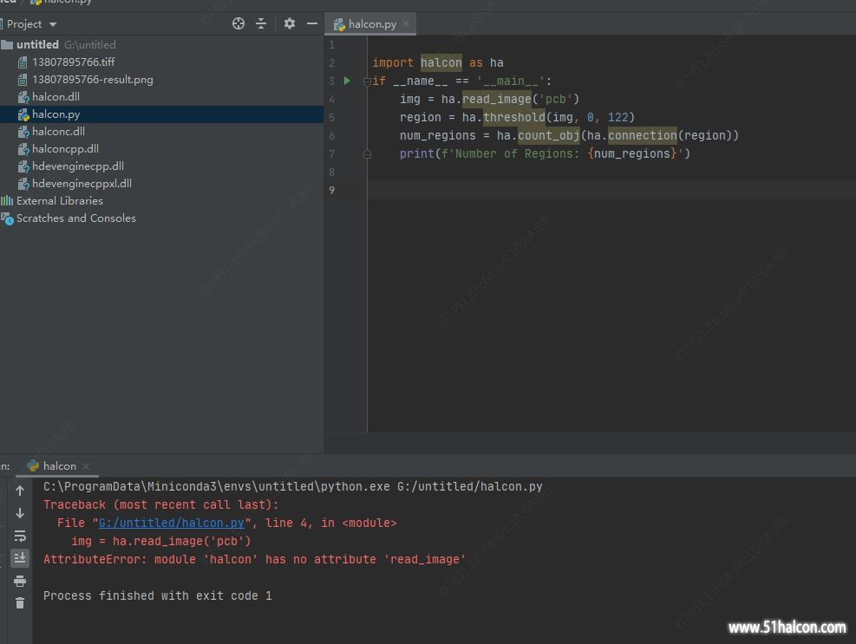Expand External Libraries node

[x=59, y=201]
